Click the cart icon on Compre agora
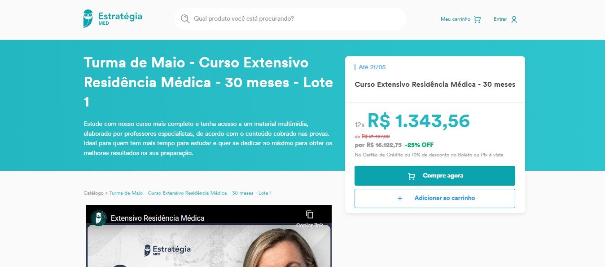Screen dimensions: 605x267 tap(411, 176)
